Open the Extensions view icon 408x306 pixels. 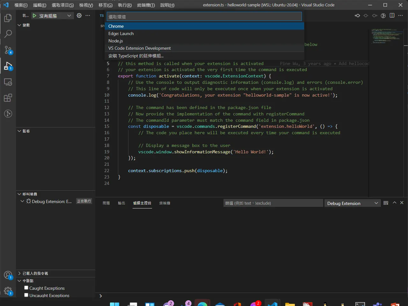pos(8,98)
